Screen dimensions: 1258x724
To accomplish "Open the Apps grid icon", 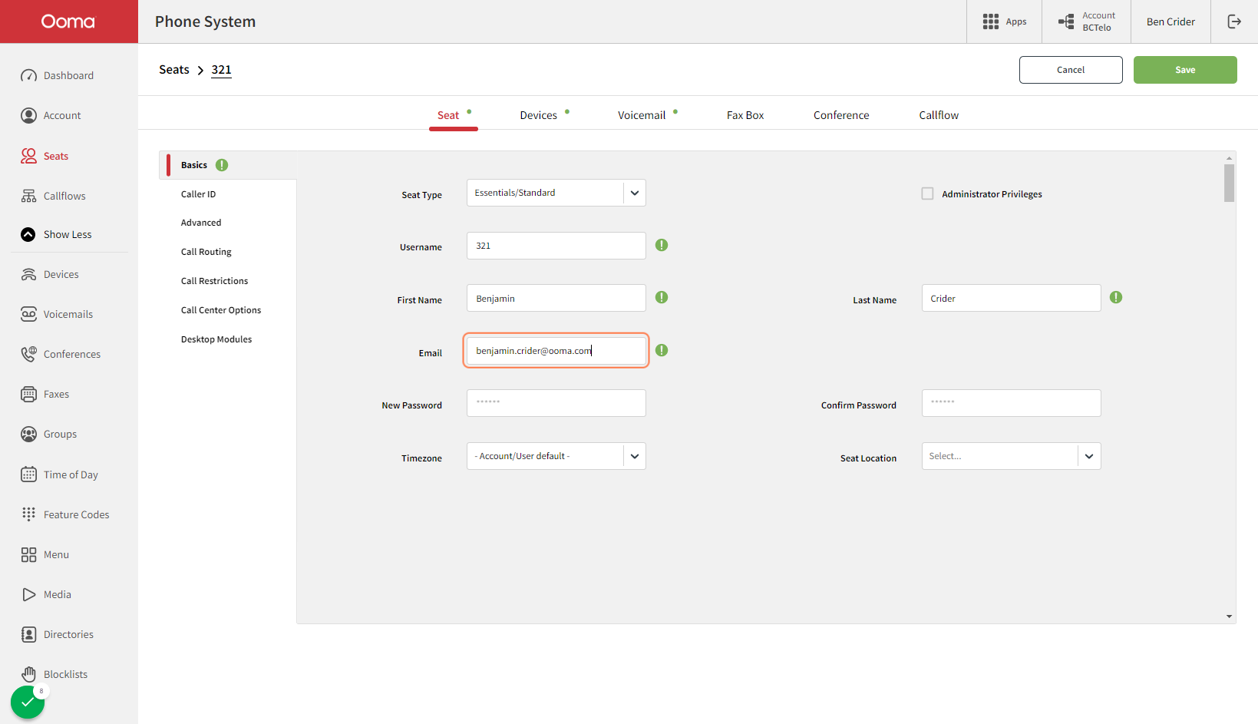I will click(x=991, y=21).
